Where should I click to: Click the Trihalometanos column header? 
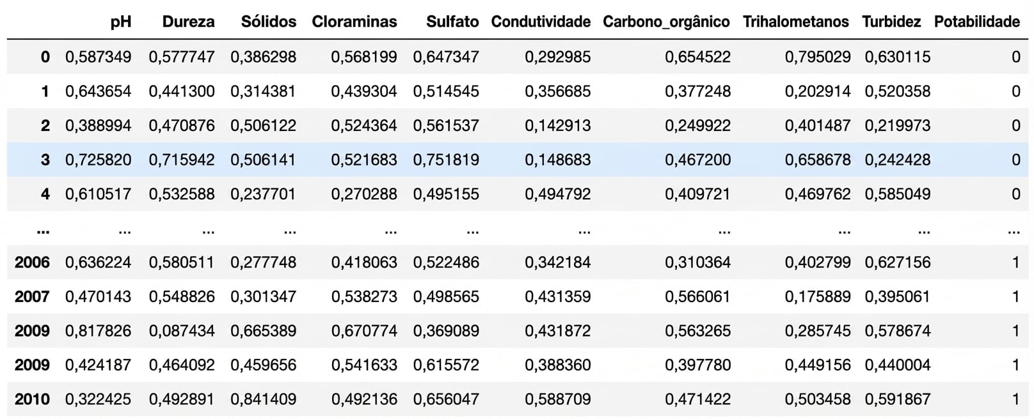796,22
